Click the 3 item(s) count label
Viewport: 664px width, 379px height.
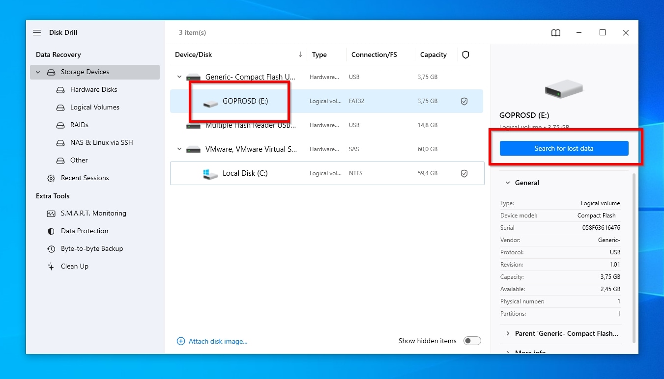coord(192,32)
